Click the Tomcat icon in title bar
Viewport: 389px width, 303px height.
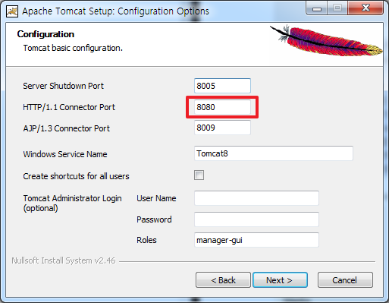click(12, 11)
